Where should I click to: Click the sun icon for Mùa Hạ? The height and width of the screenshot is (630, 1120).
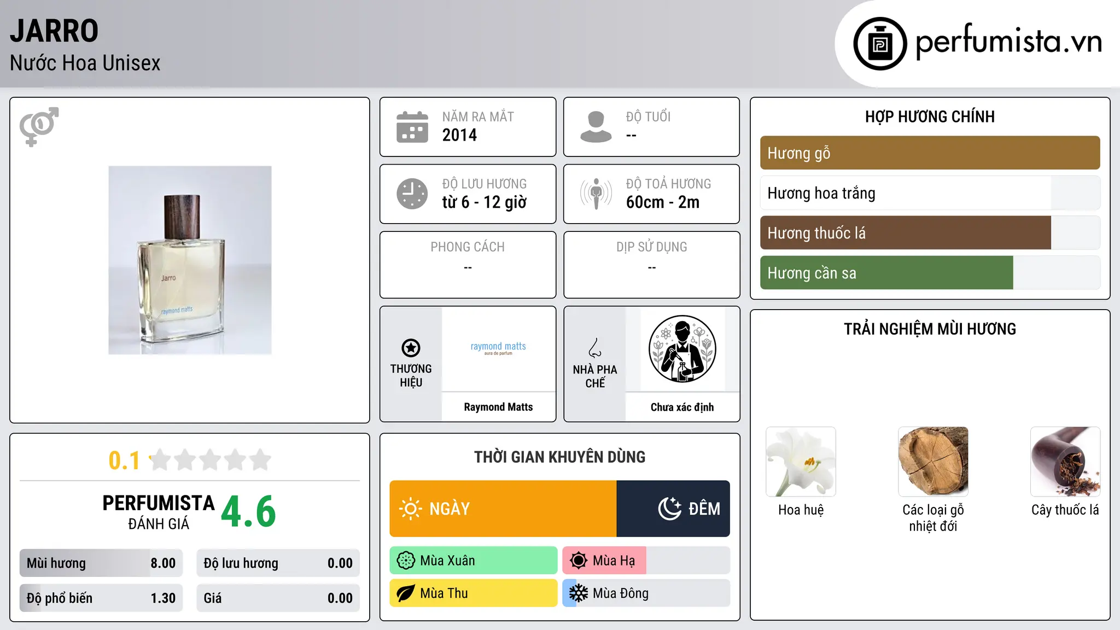click(x=579, y=561)
